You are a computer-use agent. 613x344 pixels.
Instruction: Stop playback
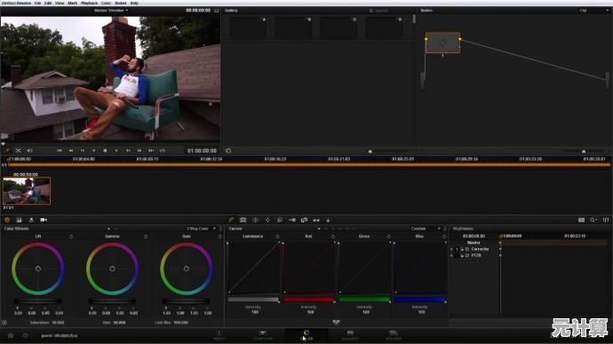(x=105, y=151)
